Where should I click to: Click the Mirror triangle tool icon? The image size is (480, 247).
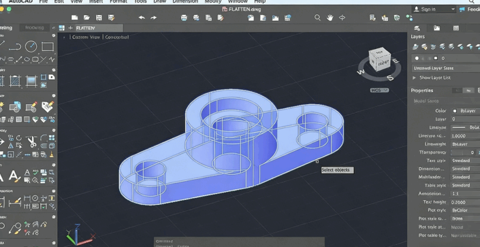tap(11, 146)
